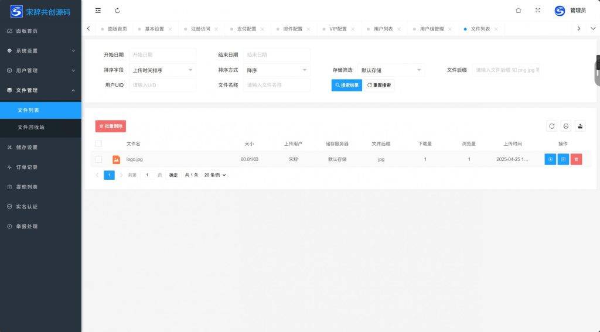Collapse 文件管理 sidebar menu
600x332 pixels.
click(40, 90)
